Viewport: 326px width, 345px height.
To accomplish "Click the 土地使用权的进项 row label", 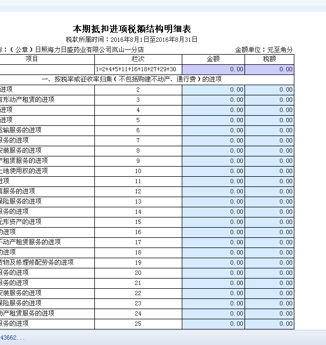I will (24, 171).
